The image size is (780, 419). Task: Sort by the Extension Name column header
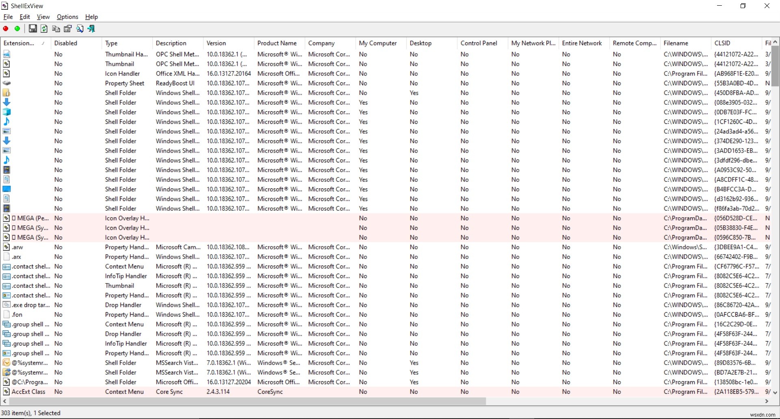(x=25, y=43)
